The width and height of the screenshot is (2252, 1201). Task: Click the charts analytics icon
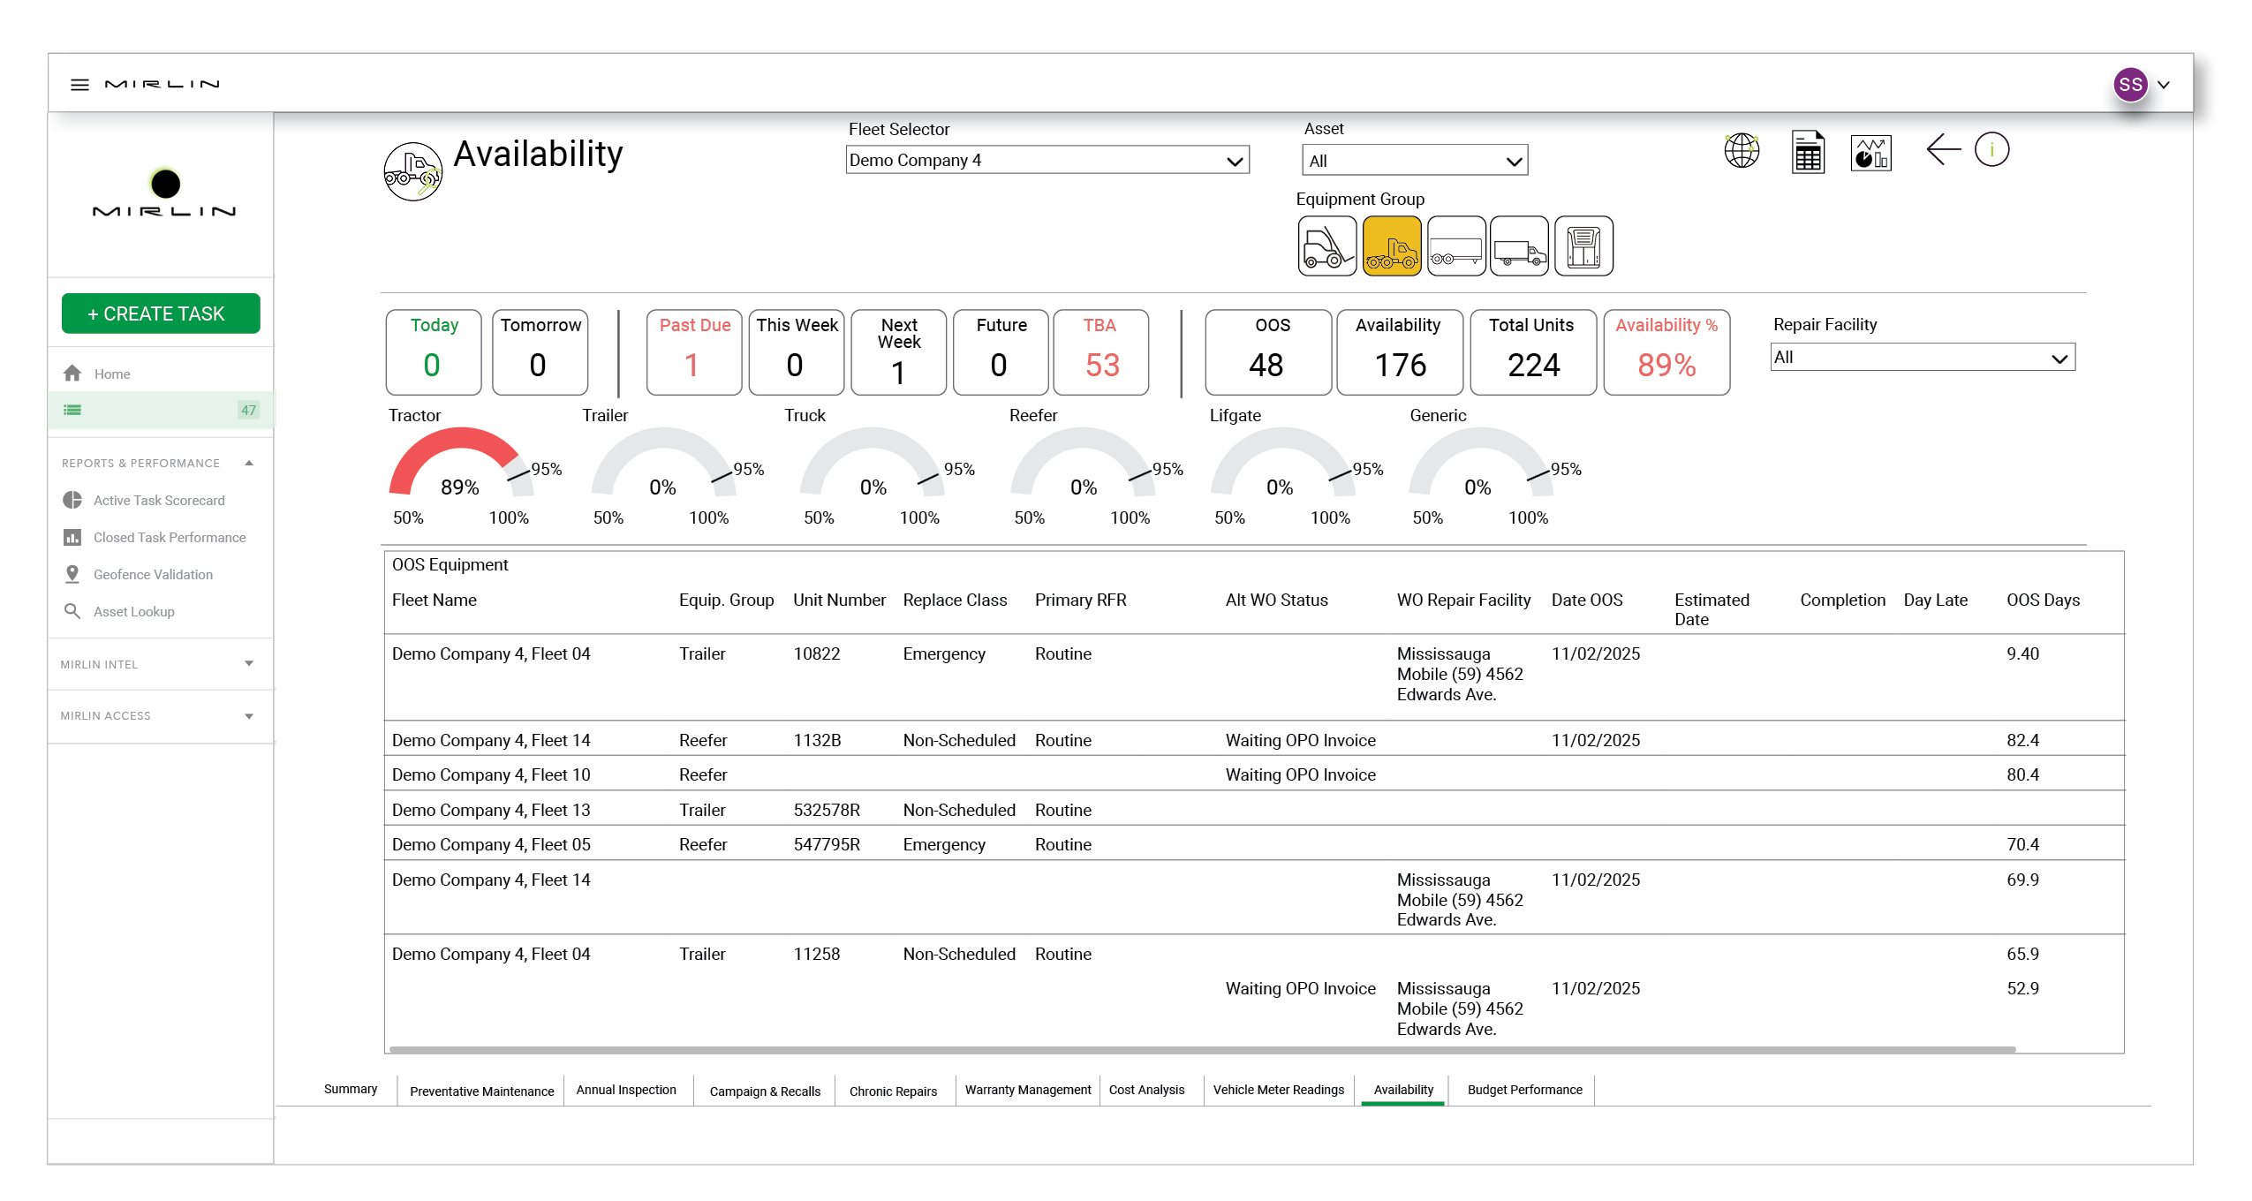pos(1870,153)
